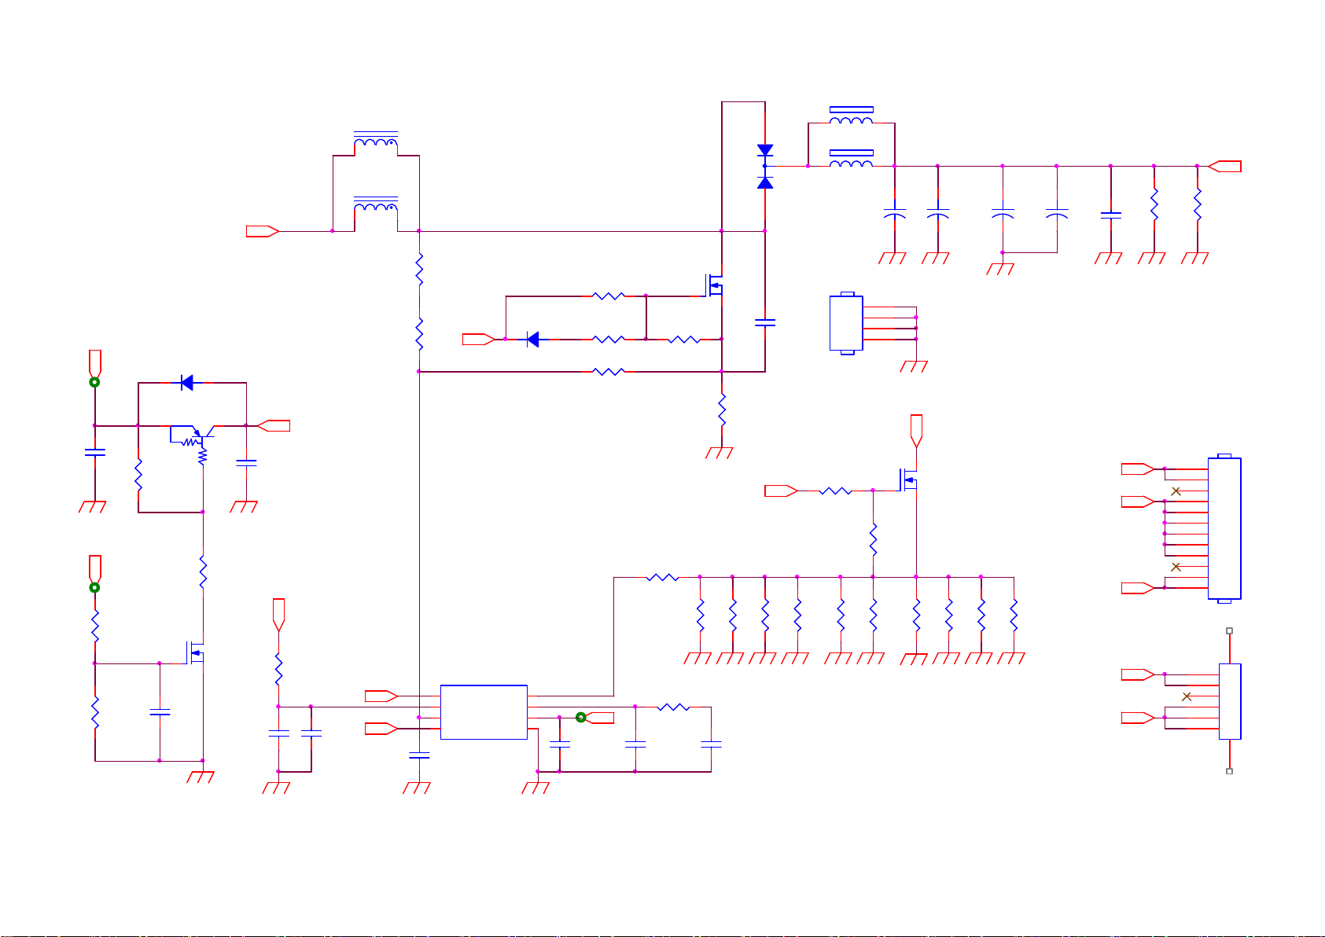Viewport: 1325px width, 937px height.
Task: Select the bottom gray pad of the small connector
Action: coord(1230,771)
